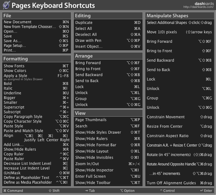The width and height of the screenshot is (216, 195).
Task: Click 'Turn Off Alignment Guides' row
Action: pyautogui.click(x=179, y=183)
